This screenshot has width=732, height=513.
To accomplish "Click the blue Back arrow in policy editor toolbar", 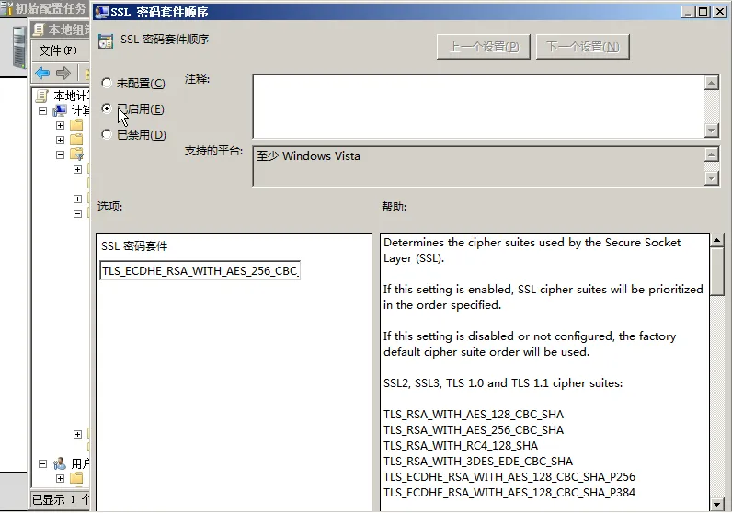I will [x=42, y=73].
